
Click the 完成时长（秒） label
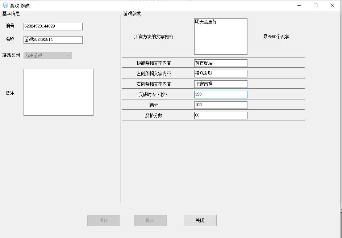click(x=153, y=94)
